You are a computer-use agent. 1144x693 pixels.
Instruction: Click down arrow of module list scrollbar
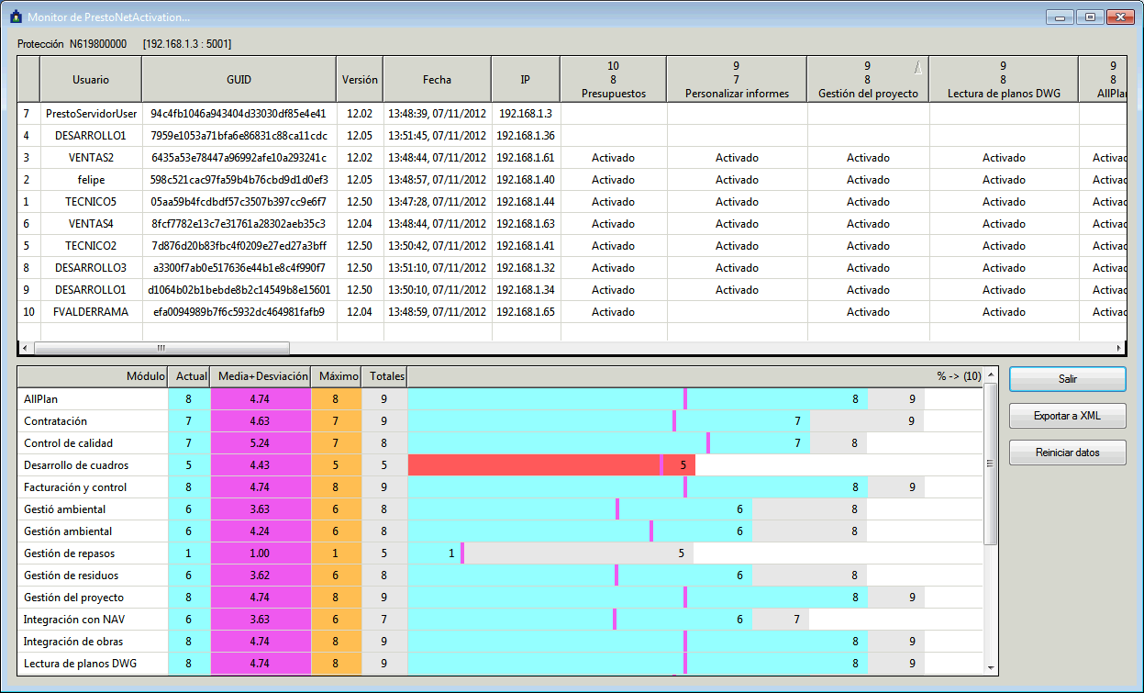(x=990, y=667)
